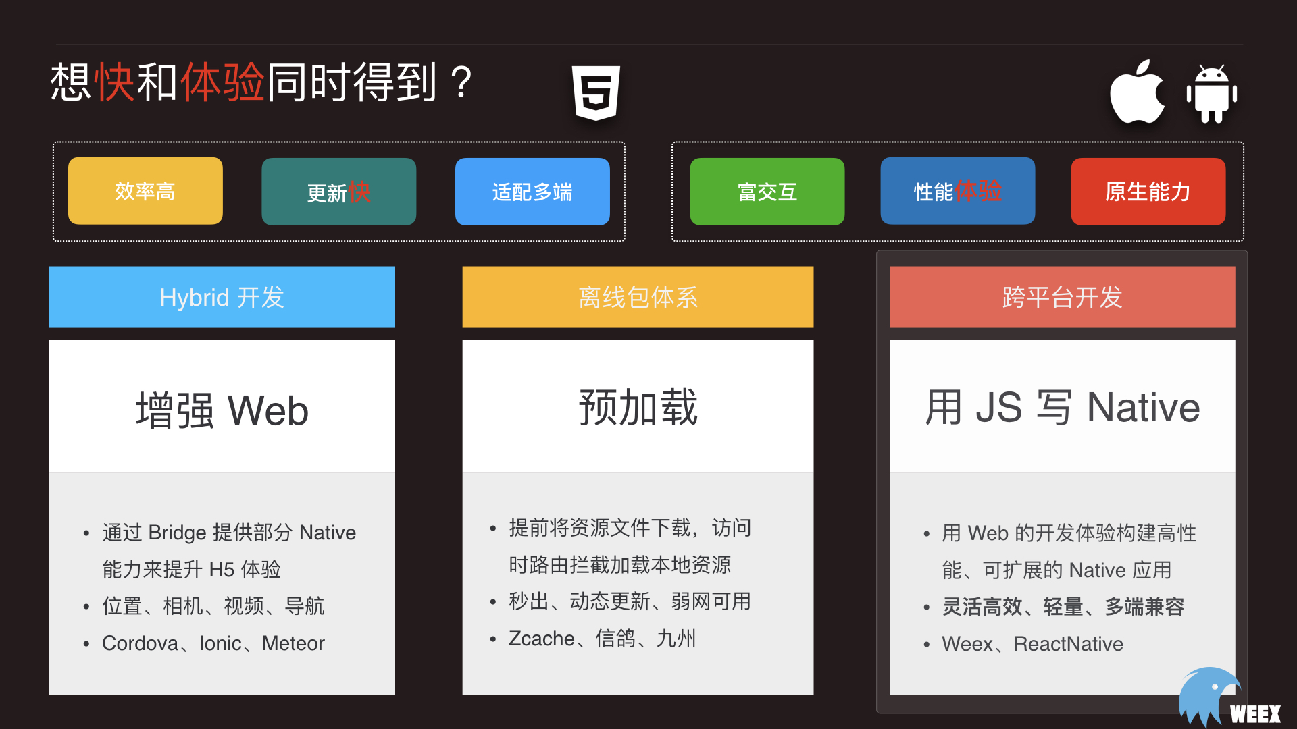The image size is (1297, 729).
Task: Click the 效率高 yellow badge
Action: [145, 191]
